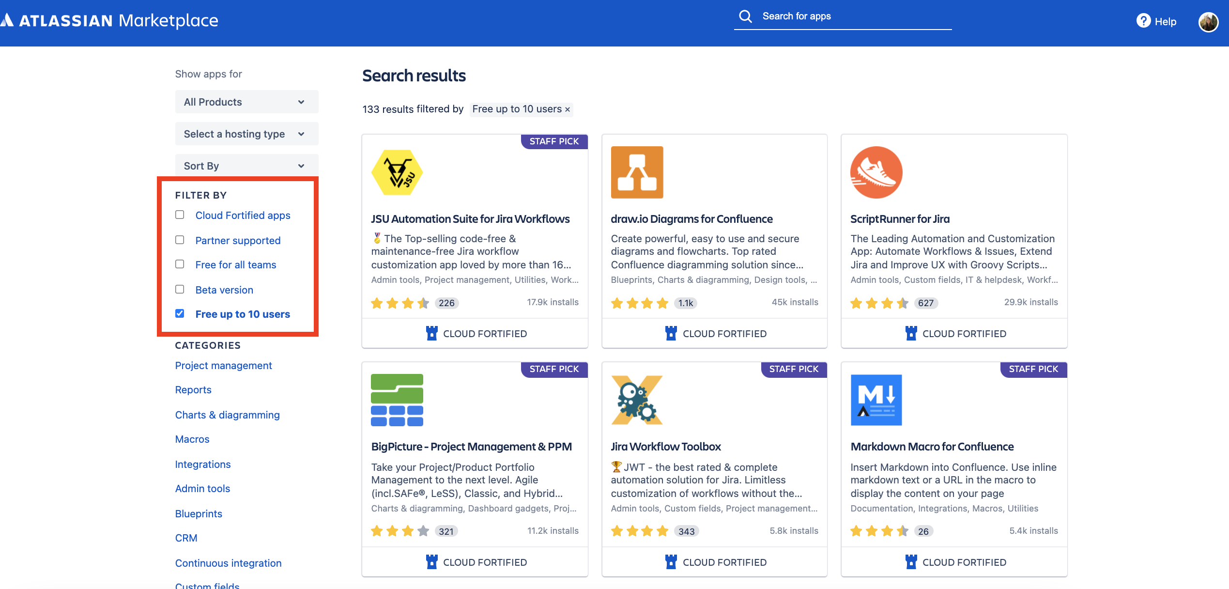1229x589 pixels.
Task: Click the Cloud Fortified apps filter label
Action: pos(243,216)
